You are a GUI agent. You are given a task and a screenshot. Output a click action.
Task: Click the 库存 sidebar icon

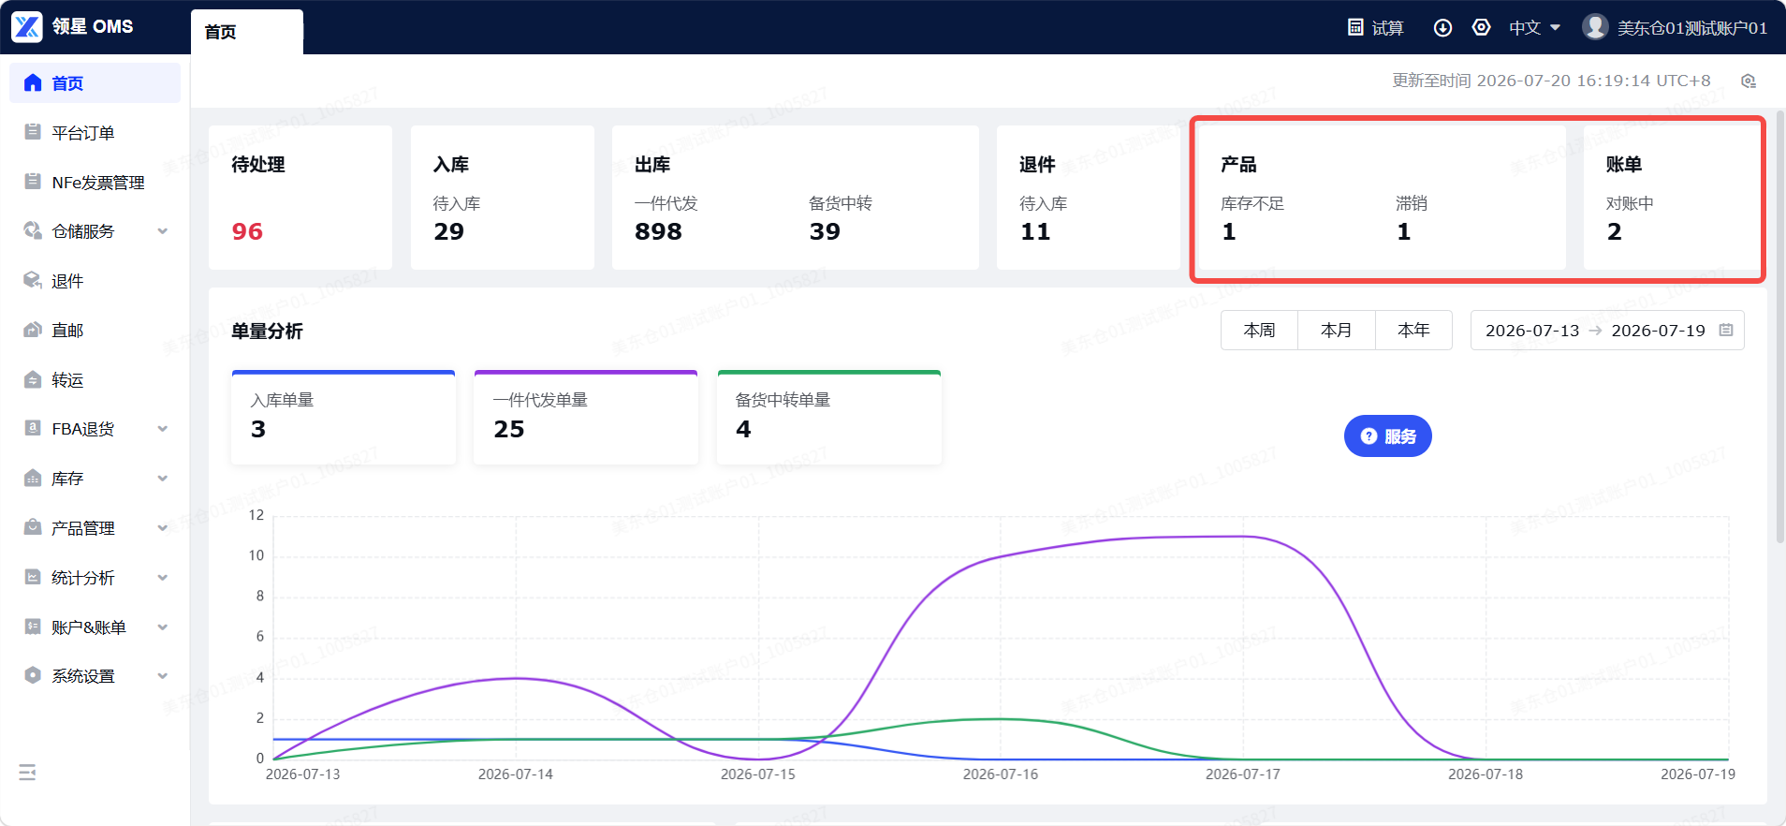click(x=33, y=478)
